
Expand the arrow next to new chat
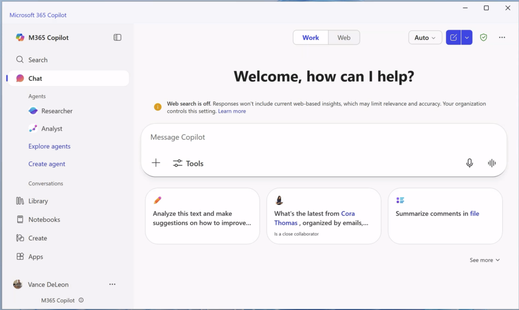pyautogui.click(x=467, y=38)
